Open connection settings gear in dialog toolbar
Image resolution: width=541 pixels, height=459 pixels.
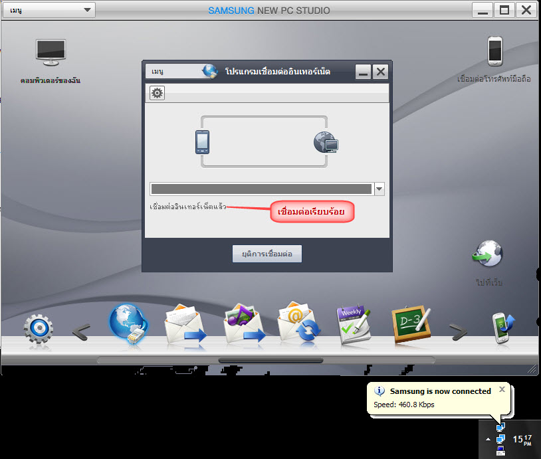tap(157, 93)
